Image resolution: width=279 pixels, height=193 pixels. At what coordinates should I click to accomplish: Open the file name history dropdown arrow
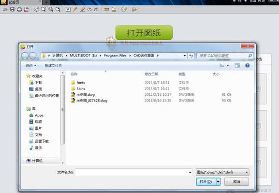pos(190,172)
